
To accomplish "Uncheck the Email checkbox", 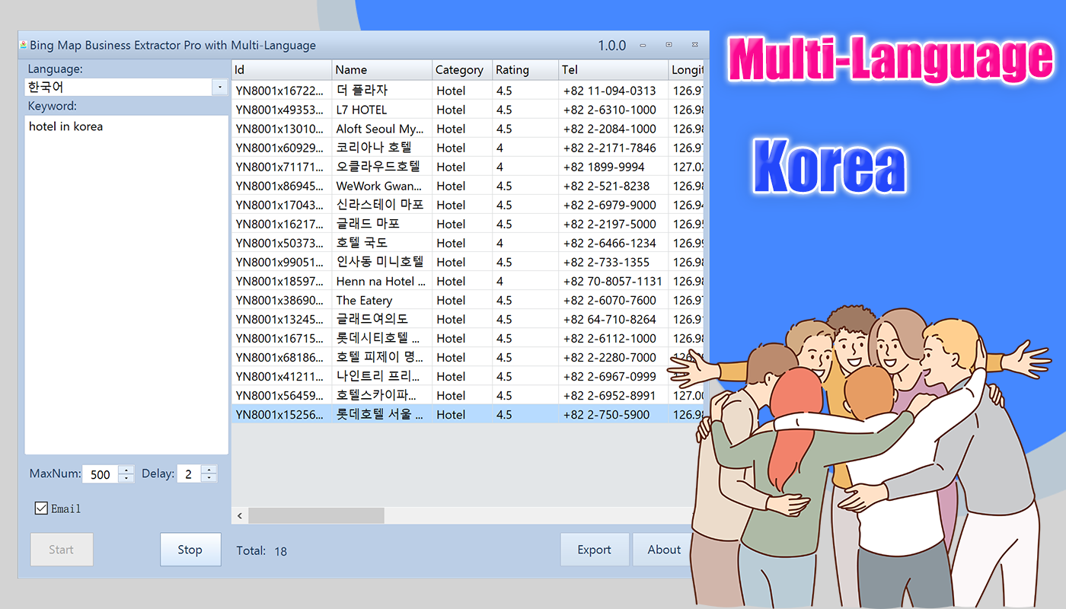I will (x=41, y=509).
